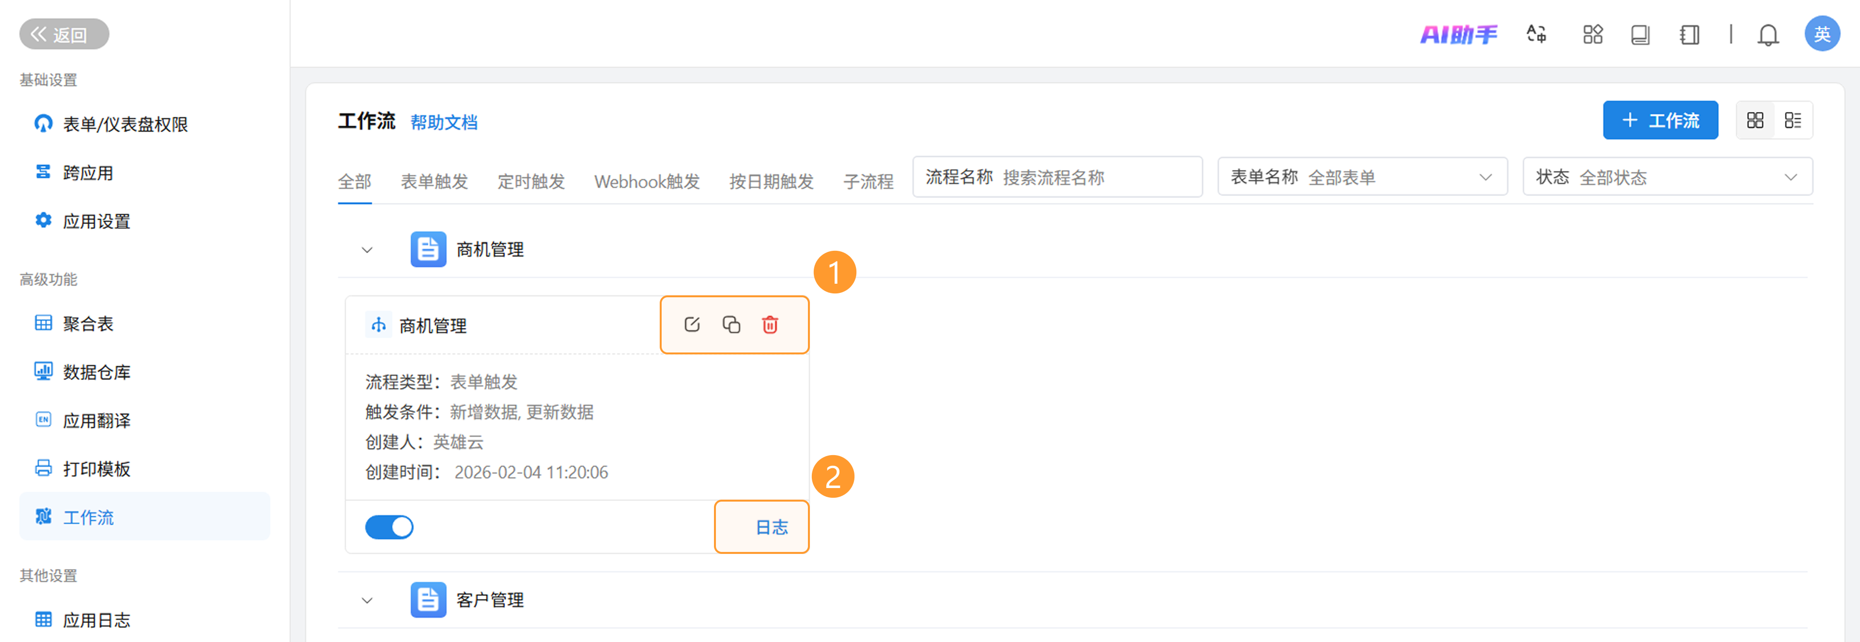This screenshot has height=642, width=1860.
Task: Delete the 商机管理 workflow with trash icon
Action: click(x=770, y=324)
